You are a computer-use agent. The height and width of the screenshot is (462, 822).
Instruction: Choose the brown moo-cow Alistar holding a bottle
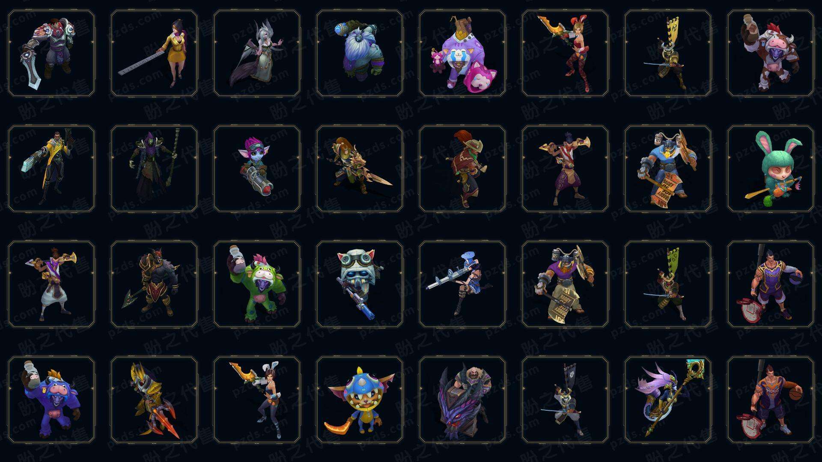point(770,53)
